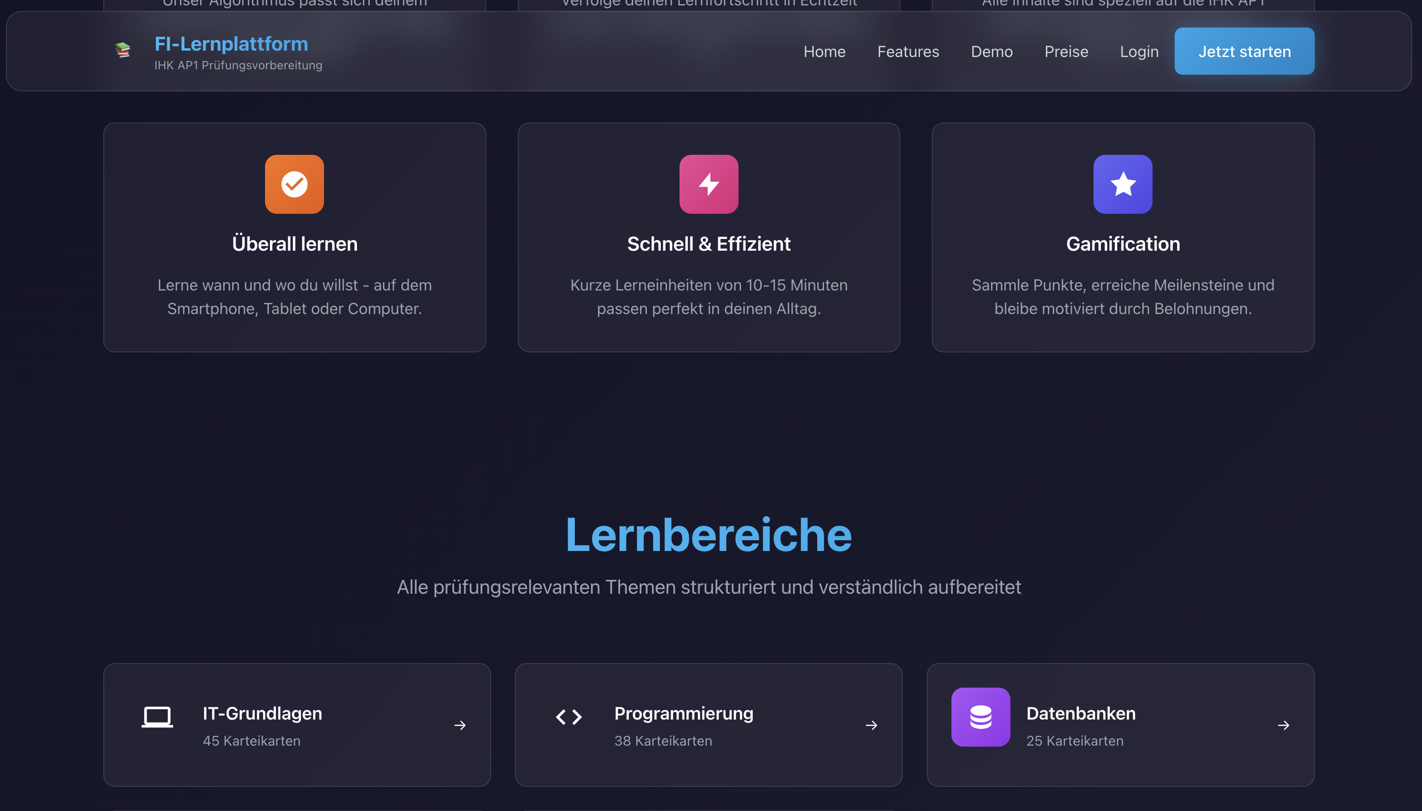
Task: Select the Schnell & Effizient heading
Action: 709,244
